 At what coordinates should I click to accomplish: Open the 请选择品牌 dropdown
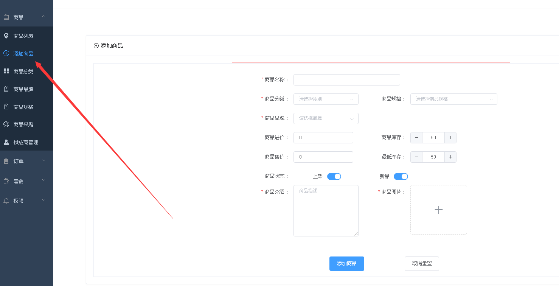point(326,118)
